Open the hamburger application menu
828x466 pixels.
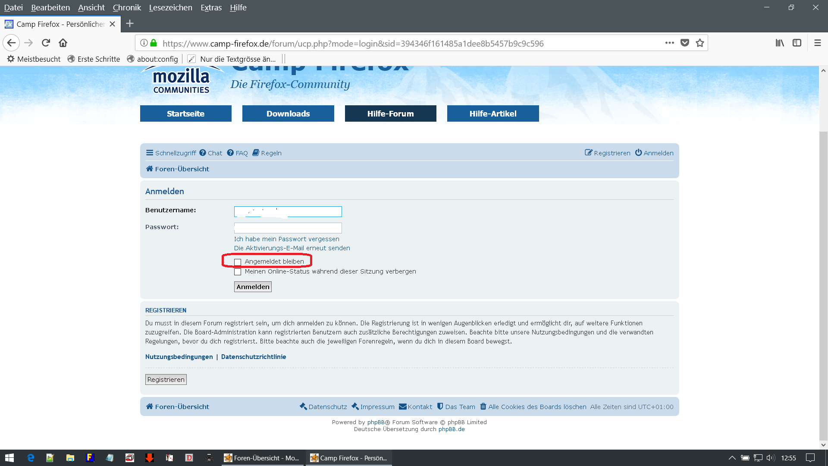click(817, 43)
